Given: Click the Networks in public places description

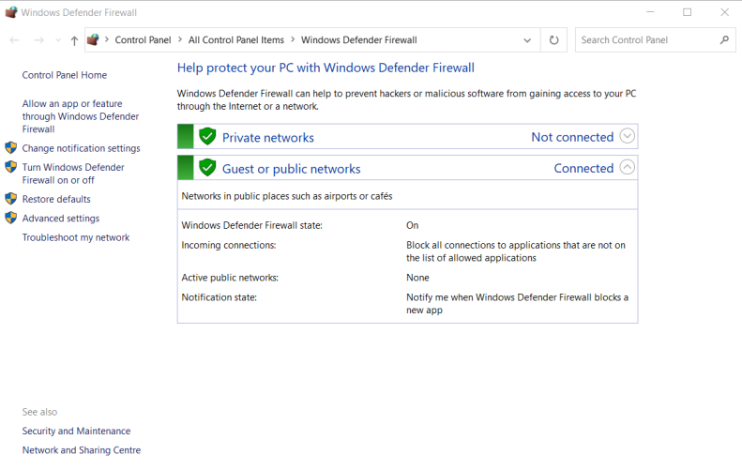Looking at the screenshot, I should (287, 196).
